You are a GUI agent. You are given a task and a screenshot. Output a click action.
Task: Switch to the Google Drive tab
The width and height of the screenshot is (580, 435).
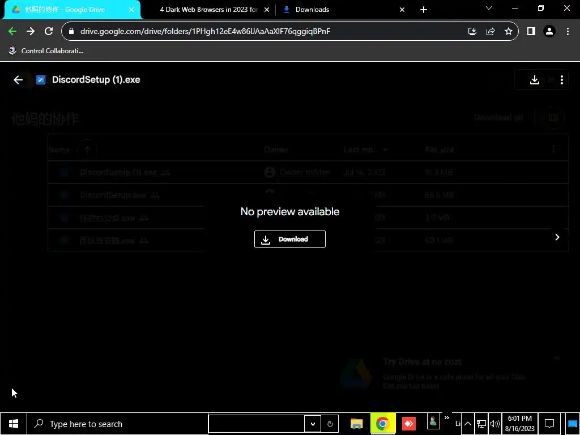click(72, 10)
